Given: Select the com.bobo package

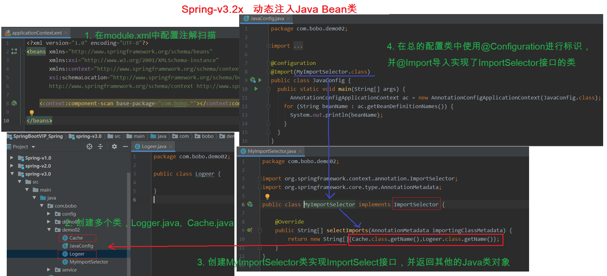Looking at the screenshot, I should [62, 206].
